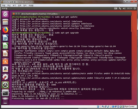Open Software Updater from the launcher
The image size is (138, 109).
(5, 85)
